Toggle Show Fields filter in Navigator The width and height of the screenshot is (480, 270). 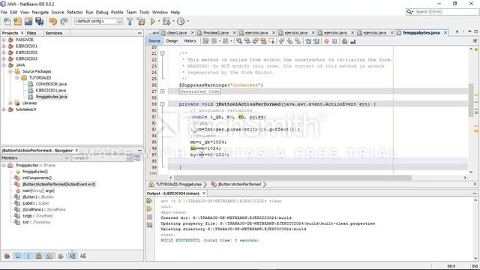[18, 256]
